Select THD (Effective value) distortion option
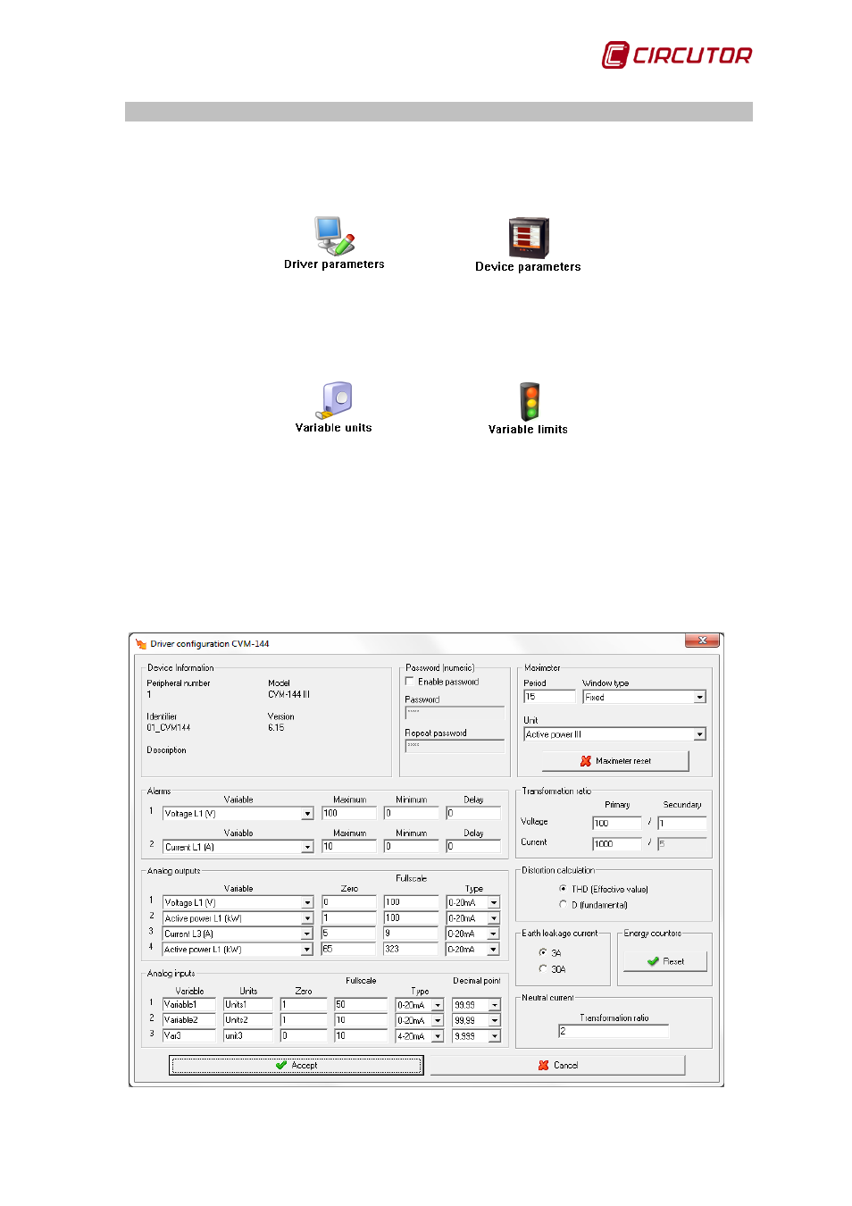852x1206 pixels. pyautogui.click(x=563, y=889)
